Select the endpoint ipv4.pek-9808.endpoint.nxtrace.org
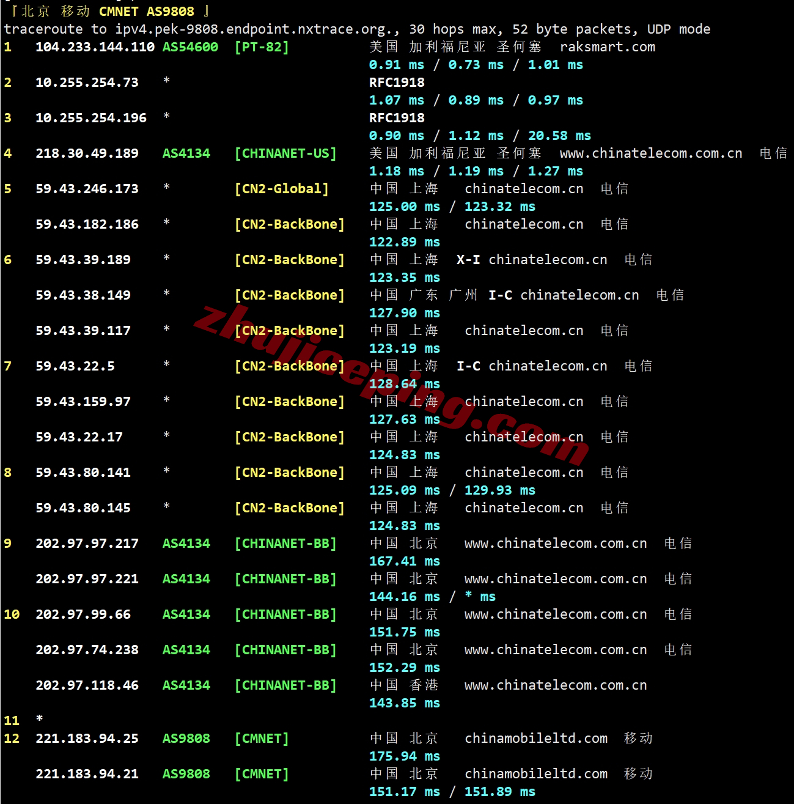 coord(254,29)
